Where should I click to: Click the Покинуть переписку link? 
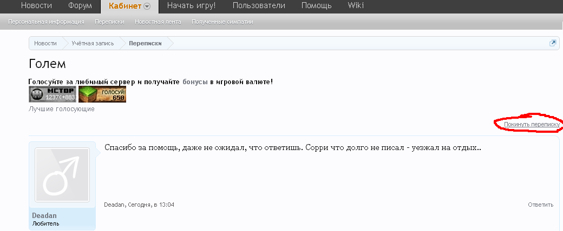click(532, 124)
